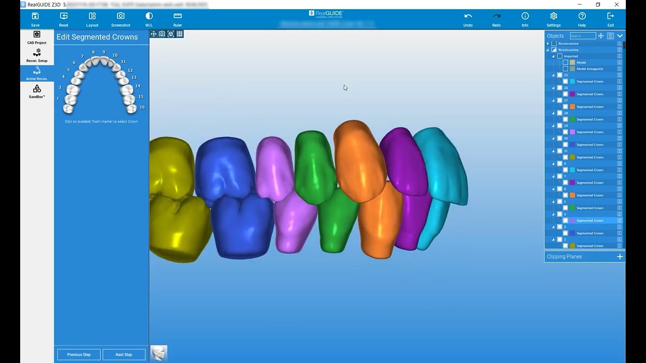Click the cyan color swatch under group 25
This screenshot has height=363, width=646.
click(x=572, y=81)
